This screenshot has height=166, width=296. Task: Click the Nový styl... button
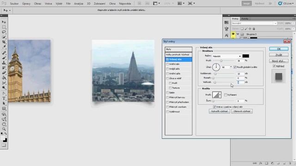279,61
